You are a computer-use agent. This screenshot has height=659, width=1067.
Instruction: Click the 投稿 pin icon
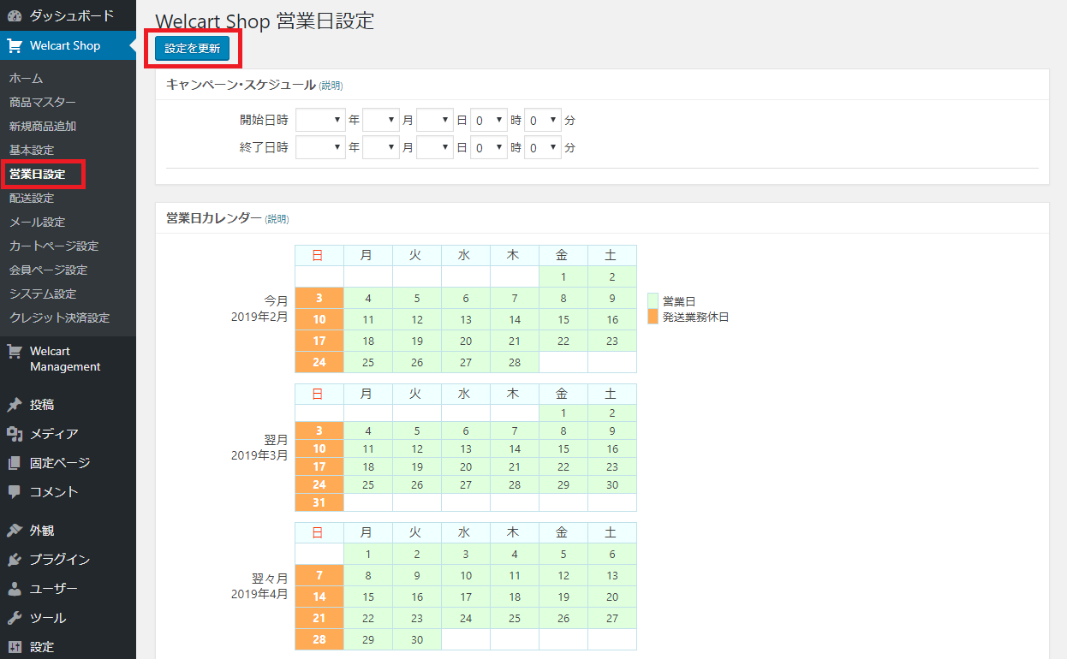tap(15, 405)
